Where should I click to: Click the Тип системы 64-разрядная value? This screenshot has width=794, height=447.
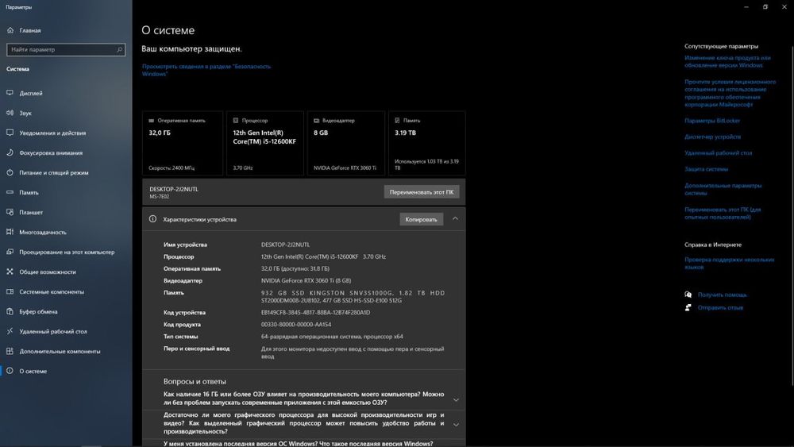click(332, 337)
